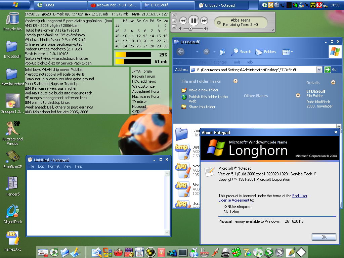This screenshot has height=258, width=344.
Task: Select the ObjectDock desktop icon
Action: (12, 214)
